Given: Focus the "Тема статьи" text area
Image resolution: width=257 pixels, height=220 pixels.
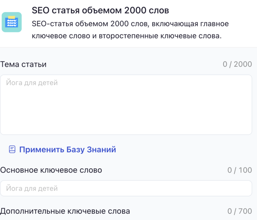Looking at the screenshot, I should pyautogui.click(x=126, y=104).
